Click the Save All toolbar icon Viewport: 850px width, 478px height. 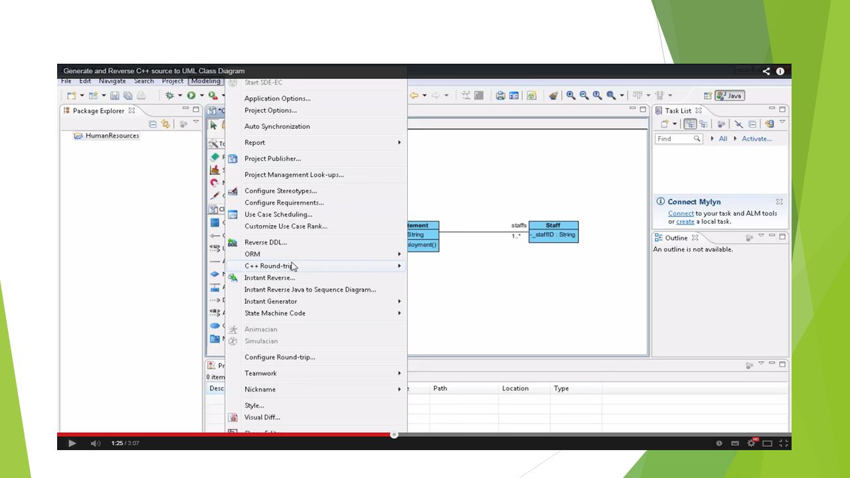coord(127,96)
